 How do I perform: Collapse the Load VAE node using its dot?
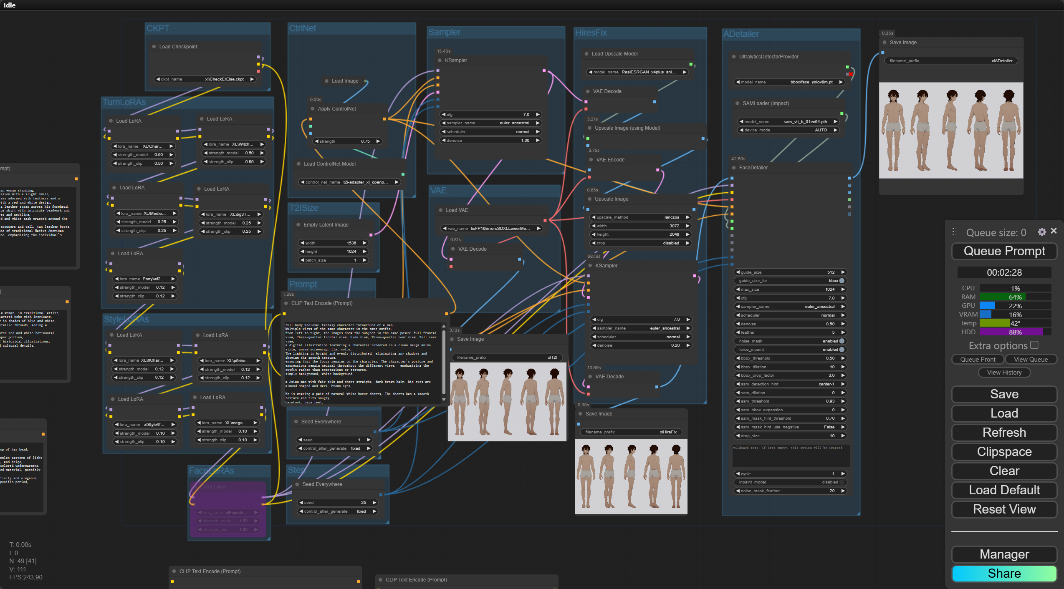440,210
